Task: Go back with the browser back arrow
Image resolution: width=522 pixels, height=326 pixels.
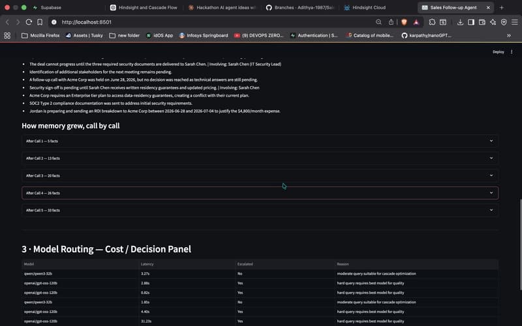Action: pos(7,22)
